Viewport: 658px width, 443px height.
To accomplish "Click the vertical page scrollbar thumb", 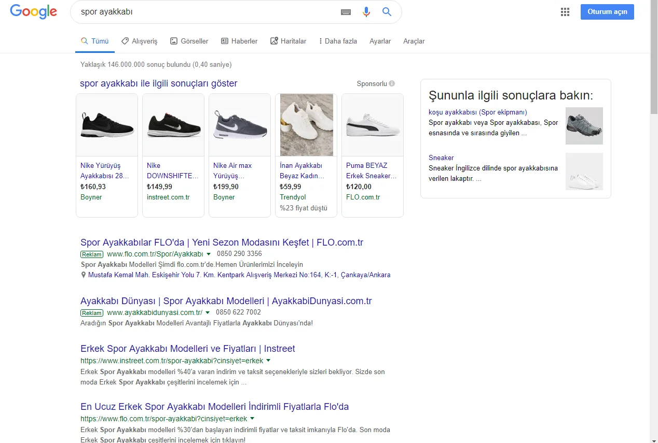I will [x=654, y=58].
